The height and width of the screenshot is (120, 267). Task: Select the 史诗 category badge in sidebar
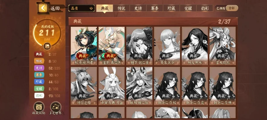[x=39, y=68]
